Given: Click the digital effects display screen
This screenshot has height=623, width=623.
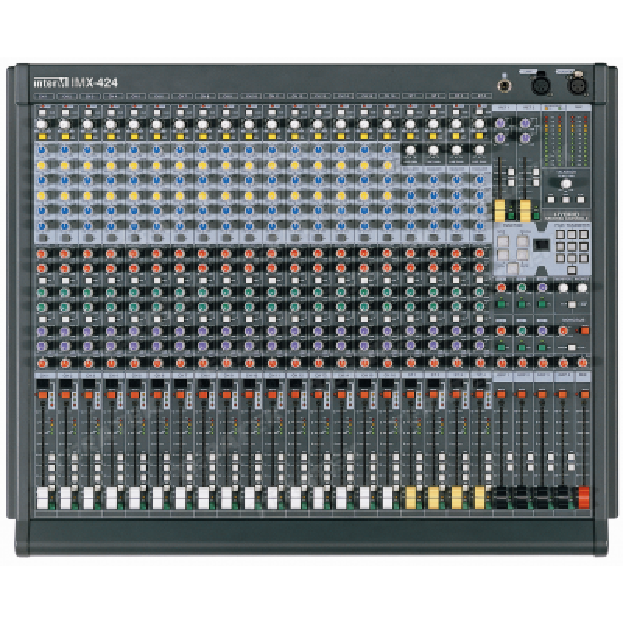Looking at the screenshot, I should (x=540, y=245).
